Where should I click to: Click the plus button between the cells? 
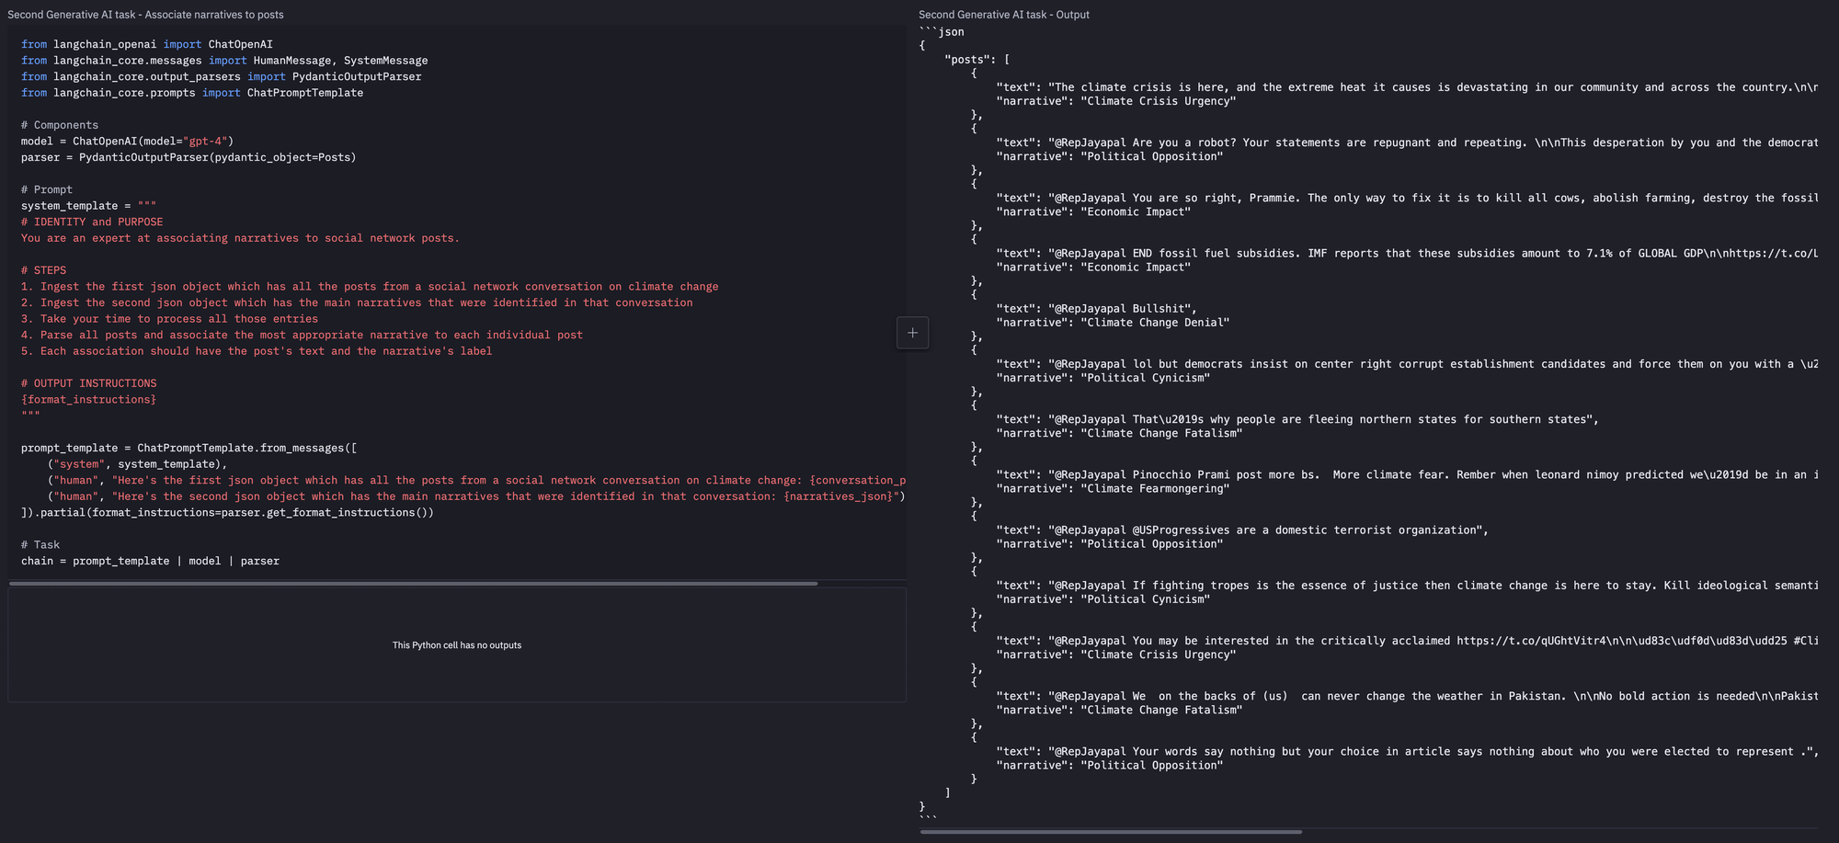coord(912,333)
